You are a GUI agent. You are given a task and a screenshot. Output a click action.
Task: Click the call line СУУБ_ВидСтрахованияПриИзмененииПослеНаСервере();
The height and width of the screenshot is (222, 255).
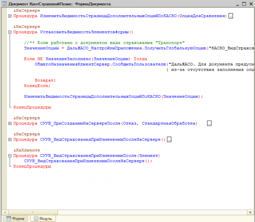[x=88, y=161]
